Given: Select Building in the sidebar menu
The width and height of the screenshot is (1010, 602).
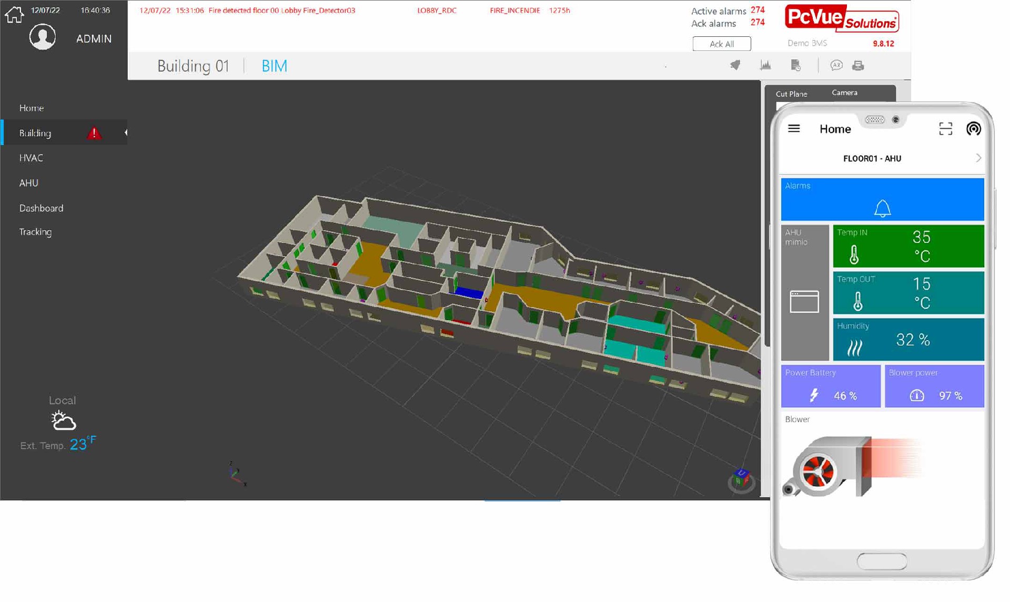Looking at the screenshot, I should (x=35, y=133).
